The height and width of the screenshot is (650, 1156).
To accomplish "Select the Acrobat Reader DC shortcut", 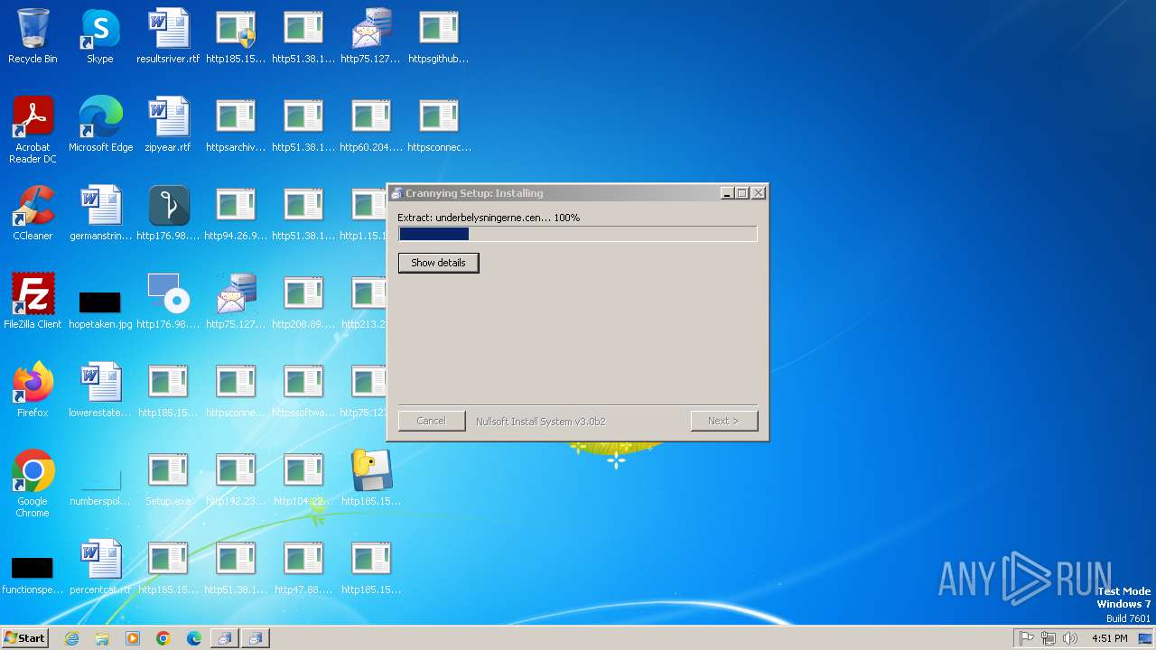I will (33, 131).
